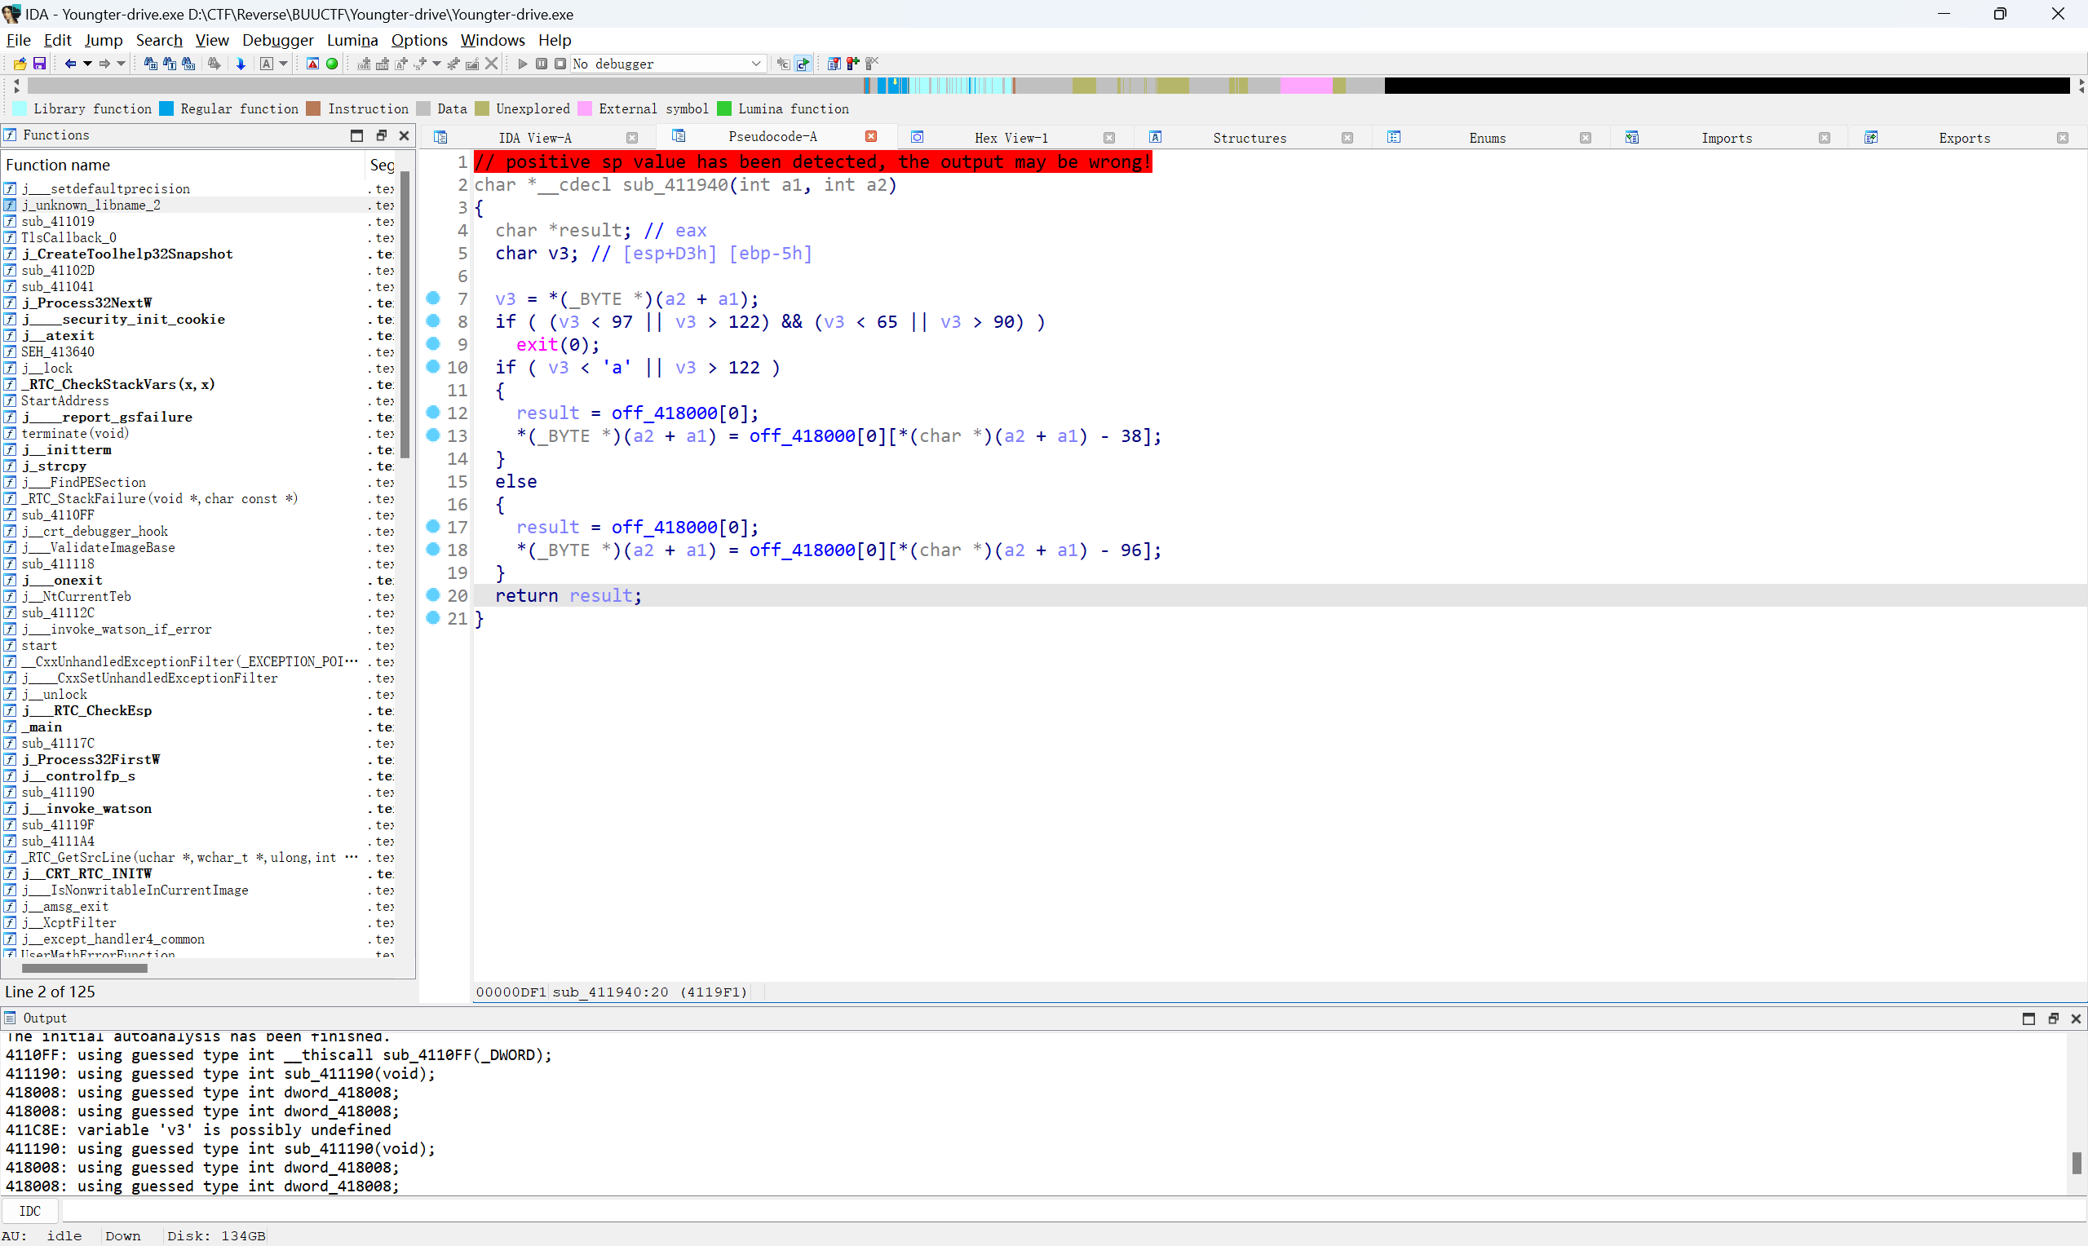
Task: Float the Output panel with the restore icon
Action: 2053,1018
